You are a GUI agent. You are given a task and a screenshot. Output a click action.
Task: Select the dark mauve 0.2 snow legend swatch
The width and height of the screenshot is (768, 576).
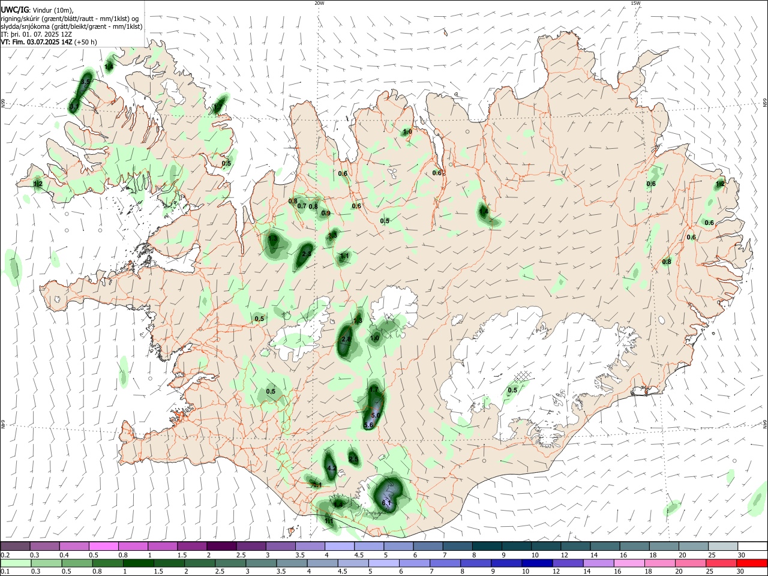[15, 546]
